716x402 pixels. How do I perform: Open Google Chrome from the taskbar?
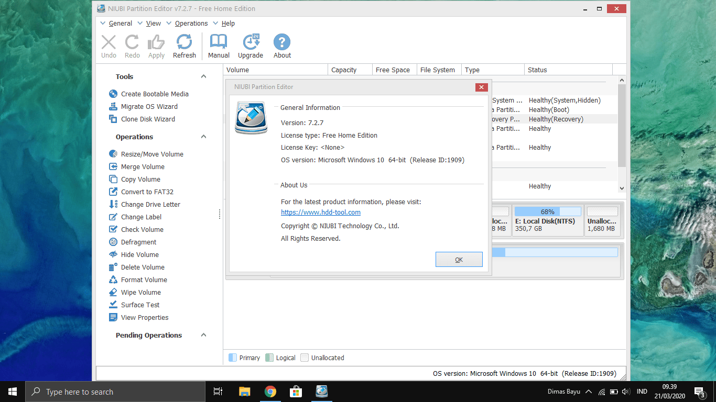coord(270,392)
